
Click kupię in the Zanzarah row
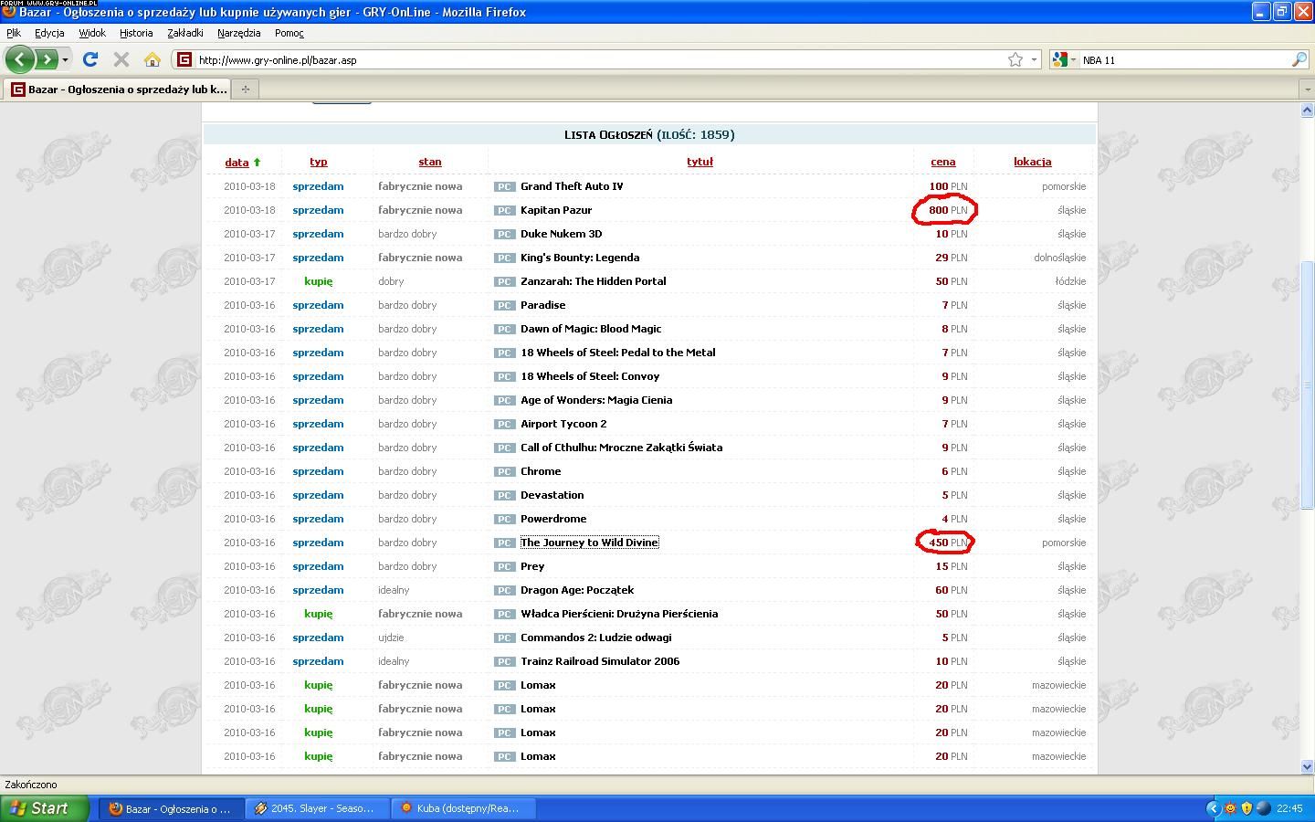[318, 281]
